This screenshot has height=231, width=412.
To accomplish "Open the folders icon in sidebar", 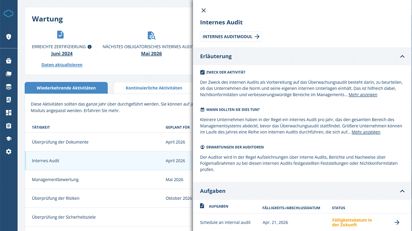I will (9, 74).
